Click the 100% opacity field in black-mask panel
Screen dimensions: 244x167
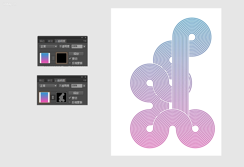(x=77, y=47)
